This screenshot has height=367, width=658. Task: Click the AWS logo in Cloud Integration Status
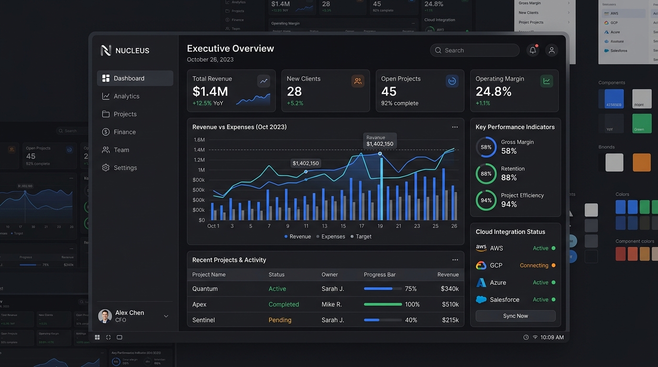point(481,248)
